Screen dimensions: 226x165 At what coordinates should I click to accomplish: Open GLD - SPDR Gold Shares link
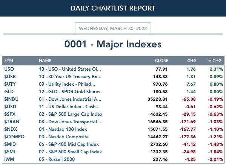(69, 92)
